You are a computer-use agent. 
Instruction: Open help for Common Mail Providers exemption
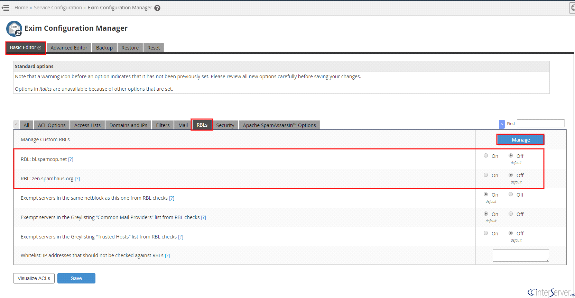203,217
